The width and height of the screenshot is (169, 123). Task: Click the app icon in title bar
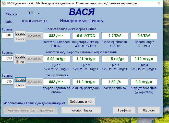tap(4, 3)
